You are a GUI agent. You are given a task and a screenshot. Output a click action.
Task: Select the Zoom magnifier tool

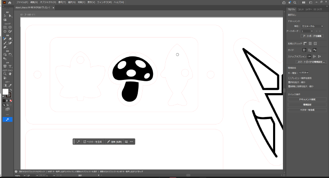coord(5,74)
